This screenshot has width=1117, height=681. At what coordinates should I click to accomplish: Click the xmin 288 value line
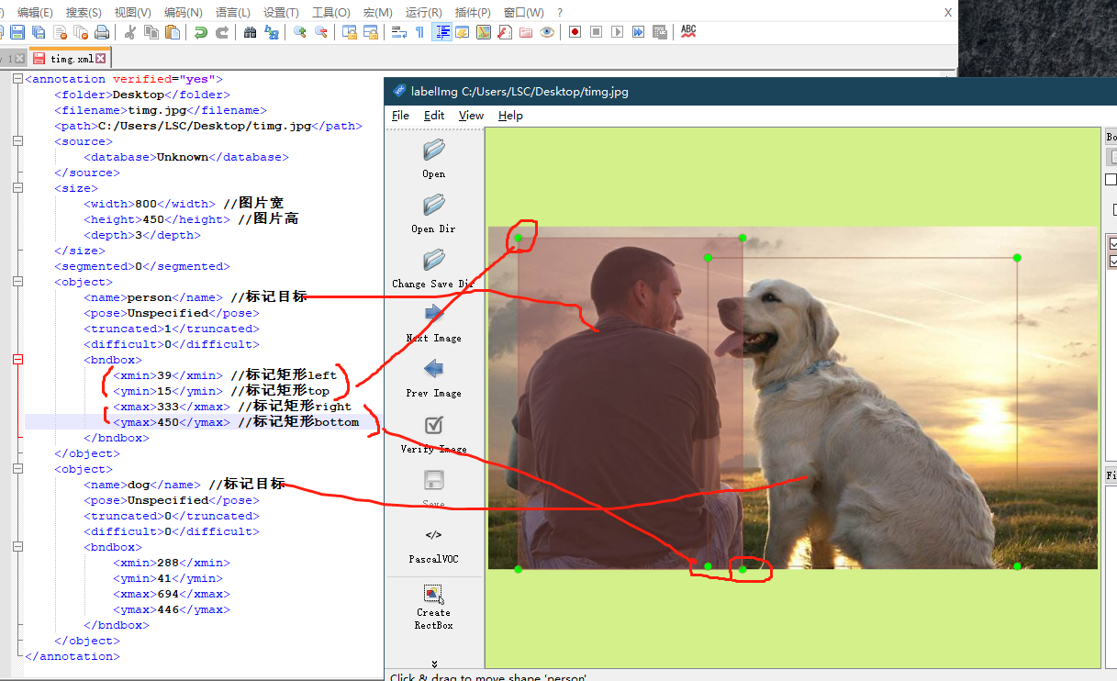(x=172, y=563)
